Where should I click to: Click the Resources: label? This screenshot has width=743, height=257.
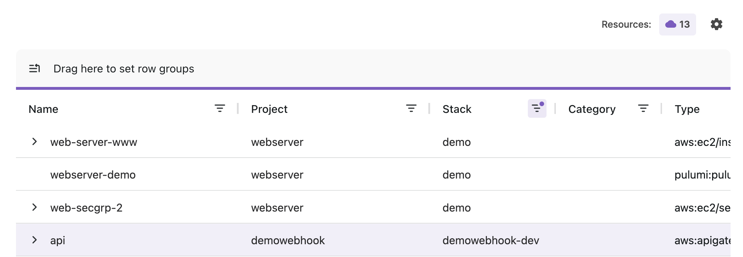[x=626, y=24]
